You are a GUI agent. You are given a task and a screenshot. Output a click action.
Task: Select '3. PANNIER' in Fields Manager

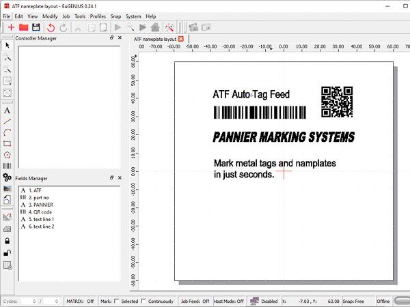40,205
